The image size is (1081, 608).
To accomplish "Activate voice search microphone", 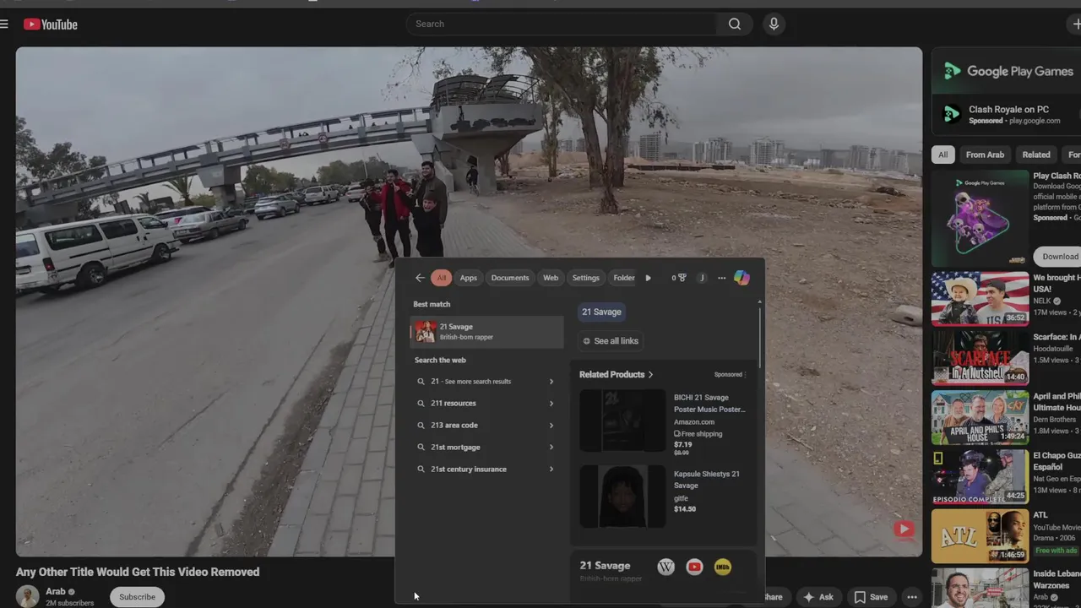I will (x=774, y=24).
